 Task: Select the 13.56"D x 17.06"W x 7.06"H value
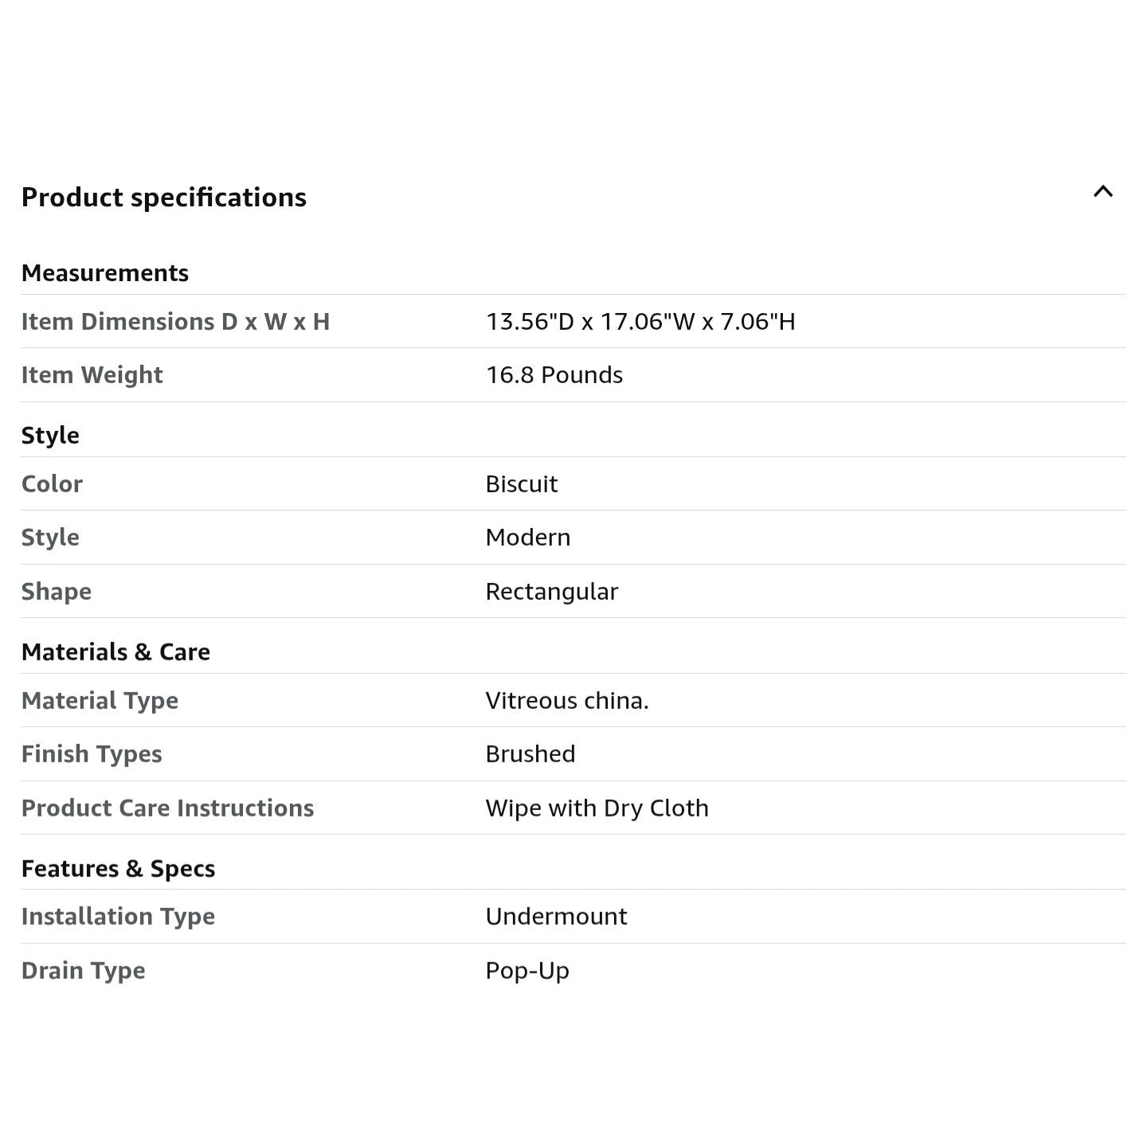(640, 322)
